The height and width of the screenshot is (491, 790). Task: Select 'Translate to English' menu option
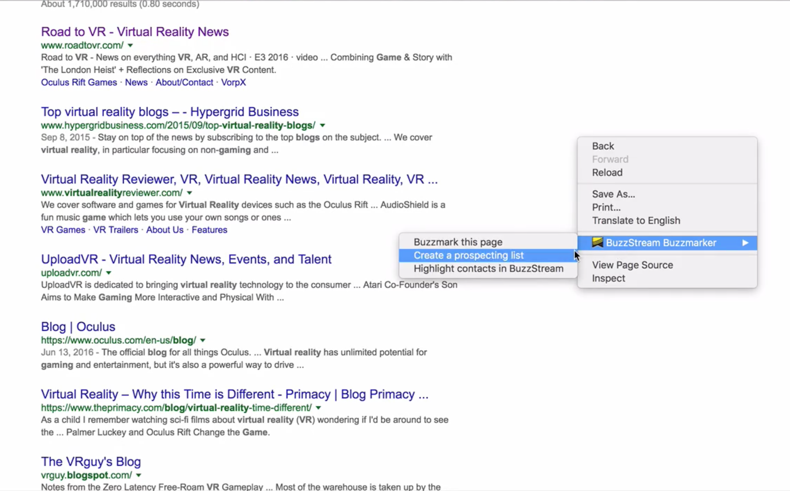coord(636,220)
